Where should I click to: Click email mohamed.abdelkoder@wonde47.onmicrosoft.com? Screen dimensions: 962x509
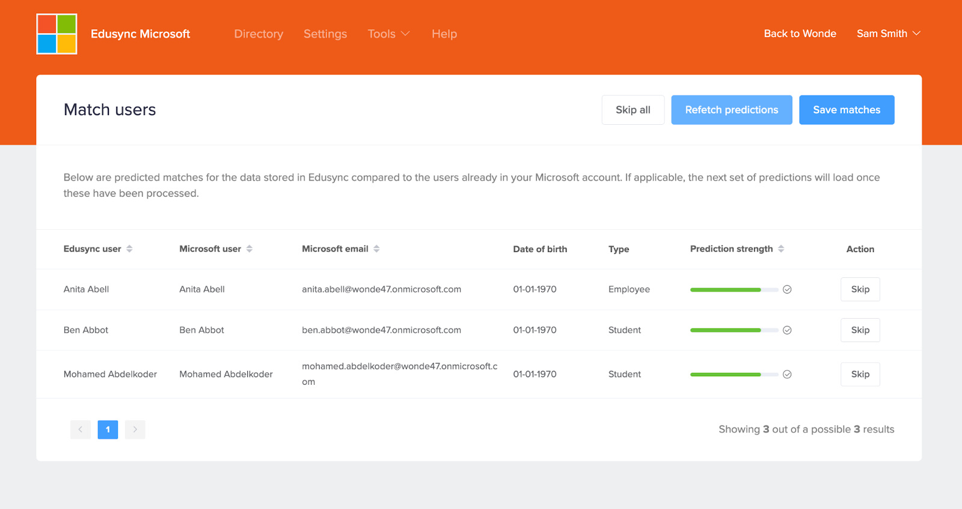(400, 374)
